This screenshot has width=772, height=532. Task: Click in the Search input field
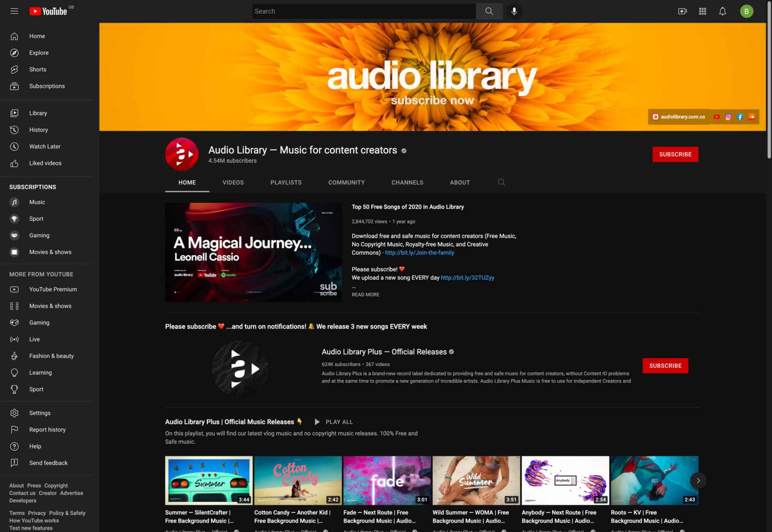364,11
